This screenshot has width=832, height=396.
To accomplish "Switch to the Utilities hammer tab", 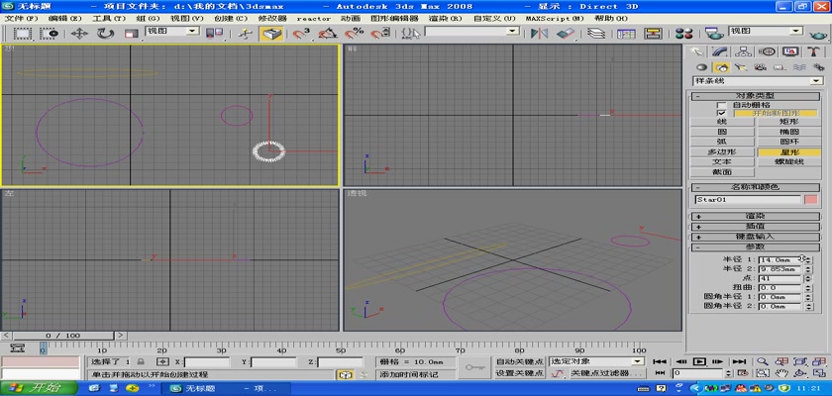I will tap(814, 51).
